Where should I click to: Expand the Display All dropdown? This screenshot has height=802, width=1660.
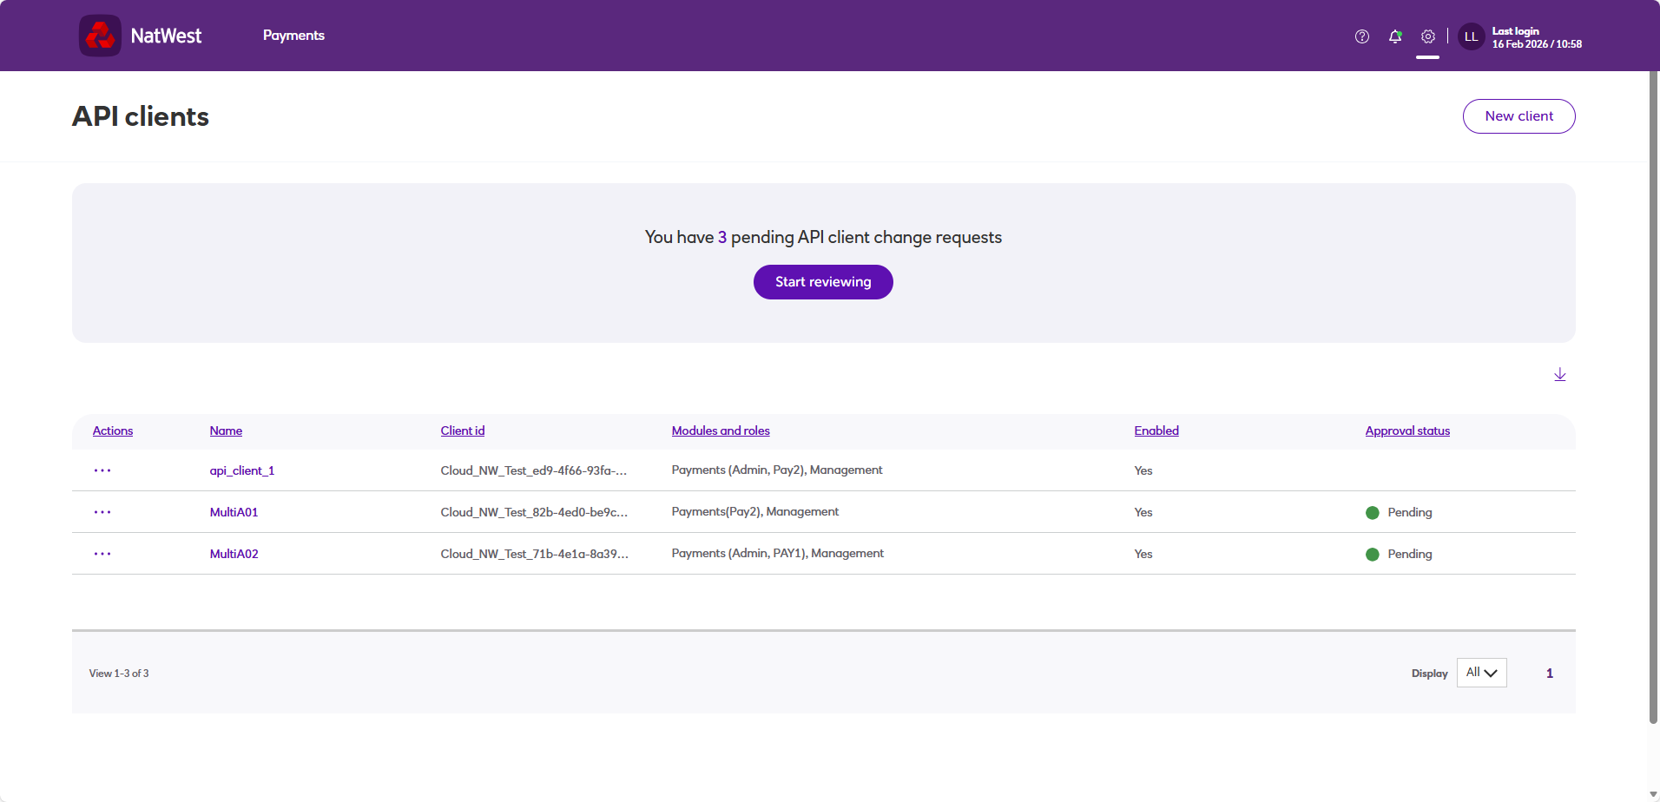coord(1482,673)
